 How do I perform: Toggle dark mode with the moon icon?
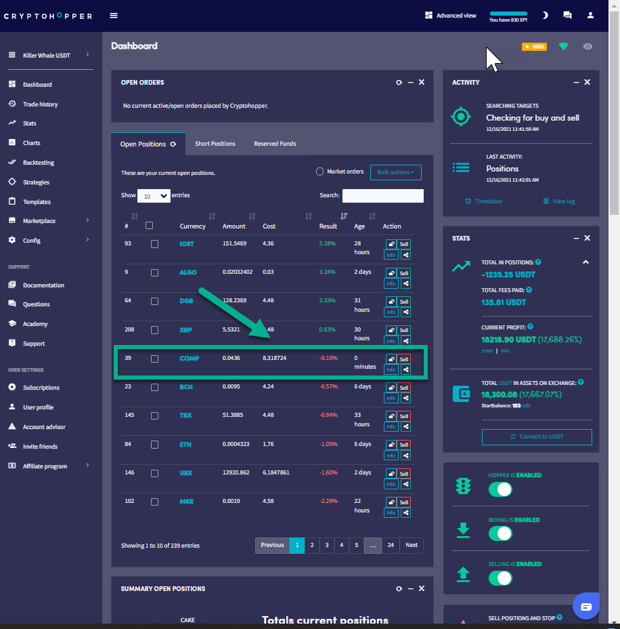tap(545, 16)
